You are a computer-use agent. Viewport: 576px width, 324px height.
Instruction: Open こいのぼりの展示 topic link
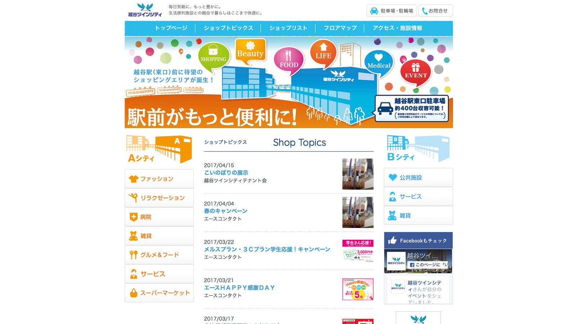[x=226, y=173]
